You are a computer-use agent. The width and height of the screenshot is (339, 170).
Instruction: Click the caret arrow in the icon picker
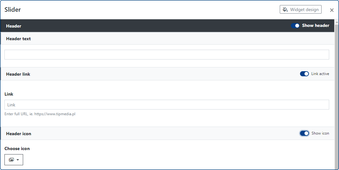pyautogui.click(x=18, y=160)
